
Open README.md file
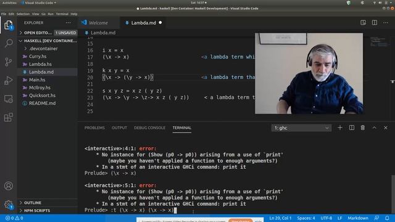tap(48, 103)
